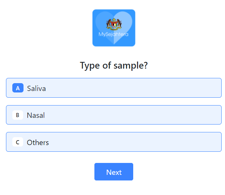The width and height of the screenshot is (225, 195).
Task: Click the Saliva label text
Action: point(37,88)
